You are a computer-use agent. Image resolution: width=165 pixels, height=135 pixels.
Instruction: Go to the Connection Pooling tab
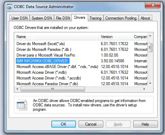point(121,18)
